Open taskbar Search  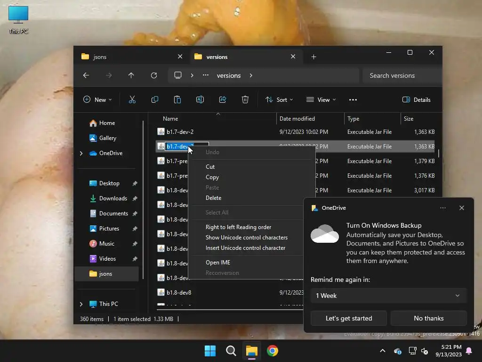(x=231, y=351)
